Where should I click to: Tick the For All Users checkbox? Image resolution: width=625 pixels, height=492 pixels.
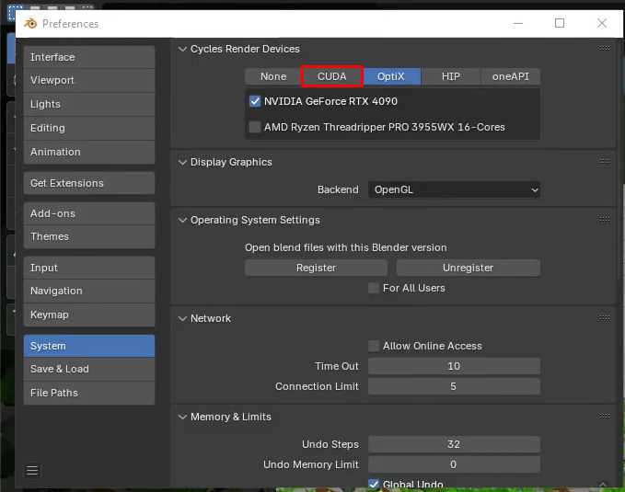(374, 288)
